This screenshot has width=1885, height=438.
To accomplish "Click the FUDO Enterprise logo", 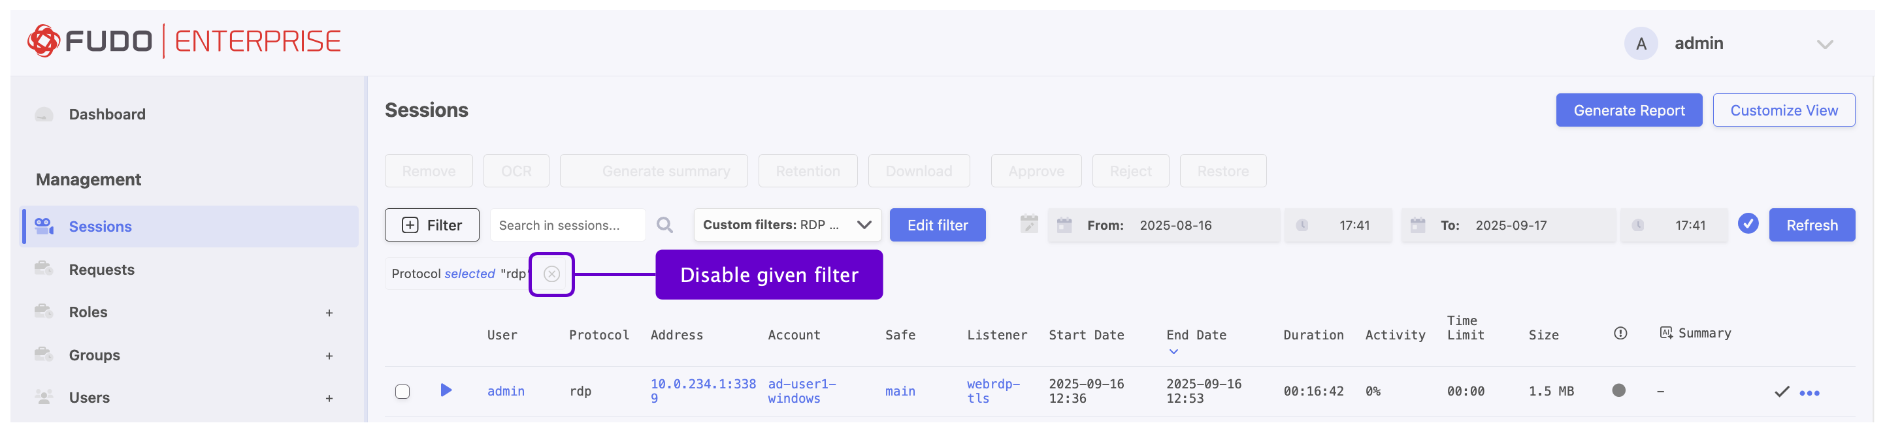I will (184, 41).
